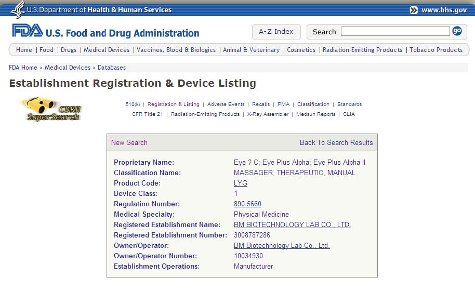The height and width of the screenshot is (304, 475).
Task: Open Medsun Reports link
Action: click(x=315, y=114)
